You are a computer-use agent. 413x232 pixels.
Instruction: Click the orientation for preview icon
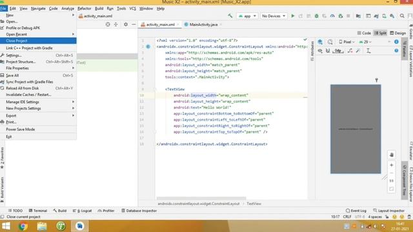330,42
